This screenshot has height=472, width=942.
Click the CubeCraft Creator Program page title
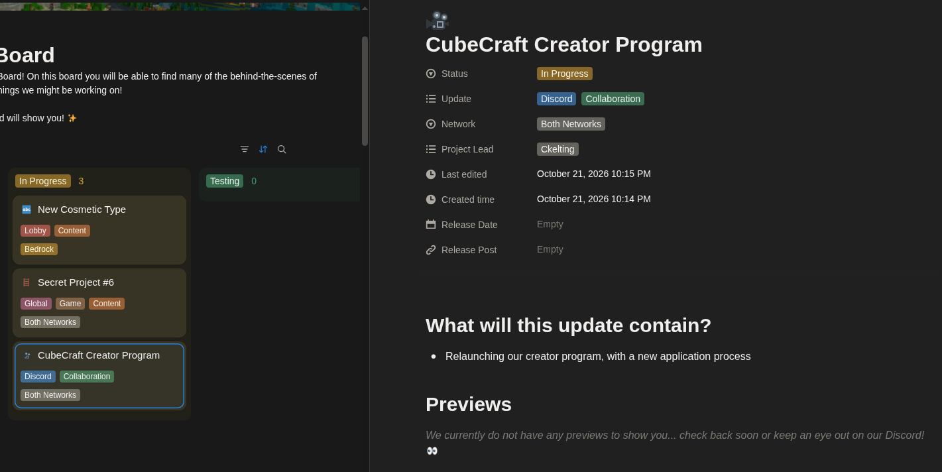(564, 44)
